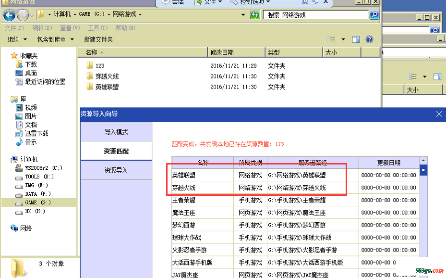Click the search magnifier icon

click(374, 15)
